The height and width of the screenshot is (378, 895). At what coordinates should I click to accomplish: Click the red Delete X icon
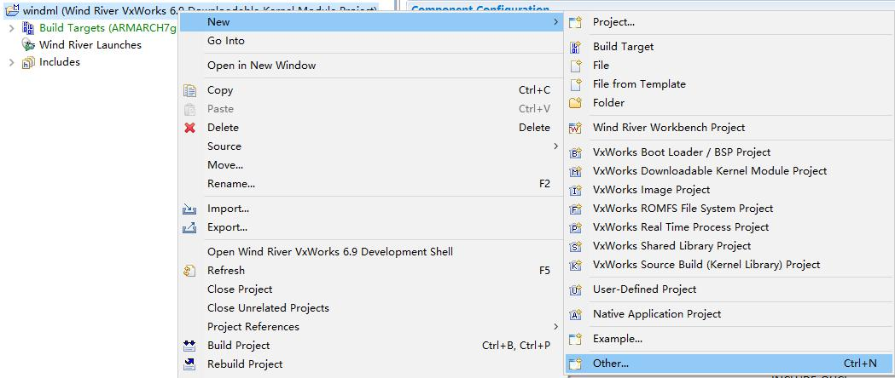(190, 128)
